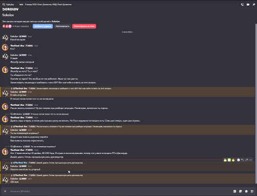Open the mutual servers icons
Screen dimensions: 257x196
[7, 26]
